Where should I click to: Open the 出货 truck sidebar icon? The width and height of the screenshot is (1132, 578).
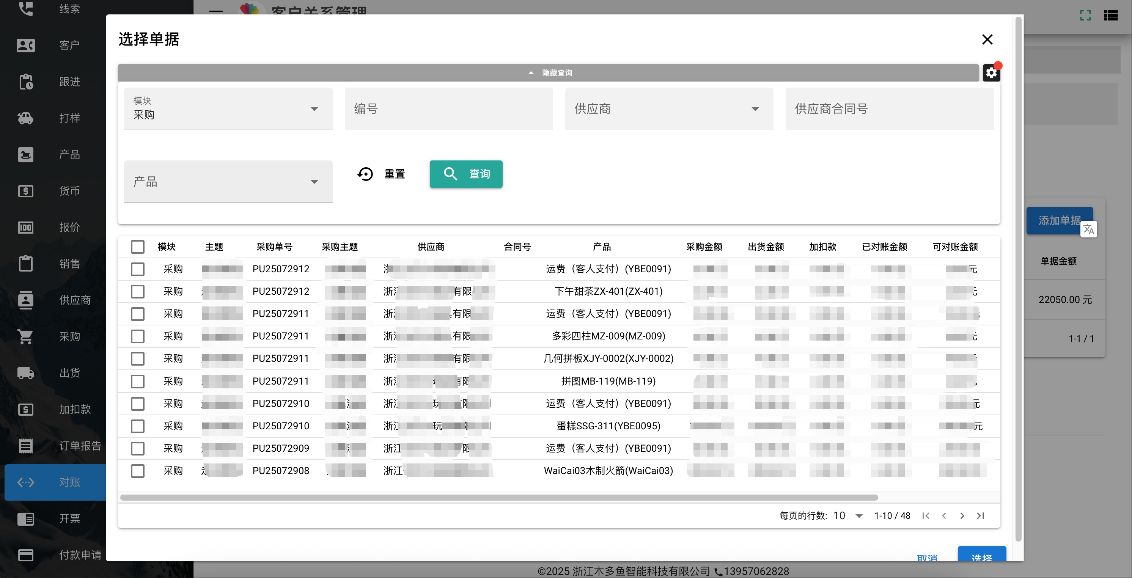25,373
